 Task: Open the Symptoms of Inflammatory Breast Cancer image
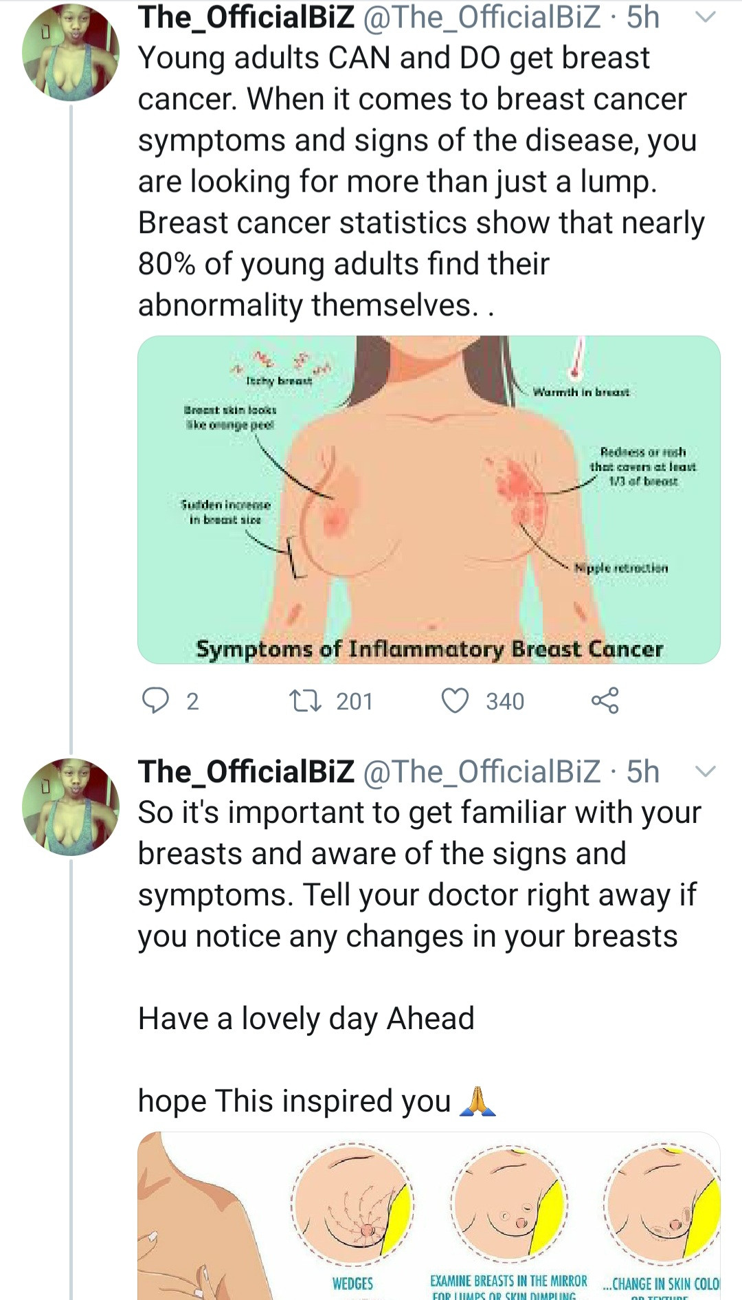tap(429, 499)
